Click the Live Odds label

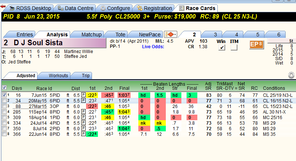coord(153,47)
